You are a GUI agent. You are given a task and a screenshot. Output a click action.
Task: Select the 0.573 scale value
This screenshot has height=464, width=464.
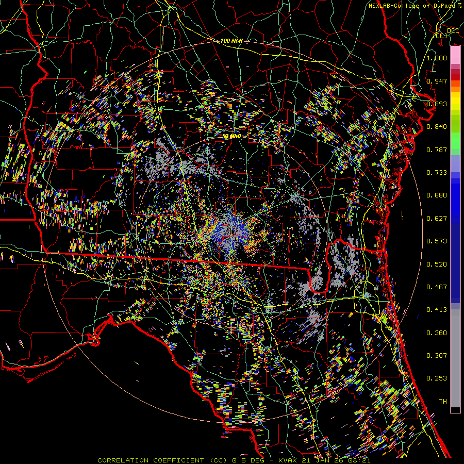click(x=437, y=241)
